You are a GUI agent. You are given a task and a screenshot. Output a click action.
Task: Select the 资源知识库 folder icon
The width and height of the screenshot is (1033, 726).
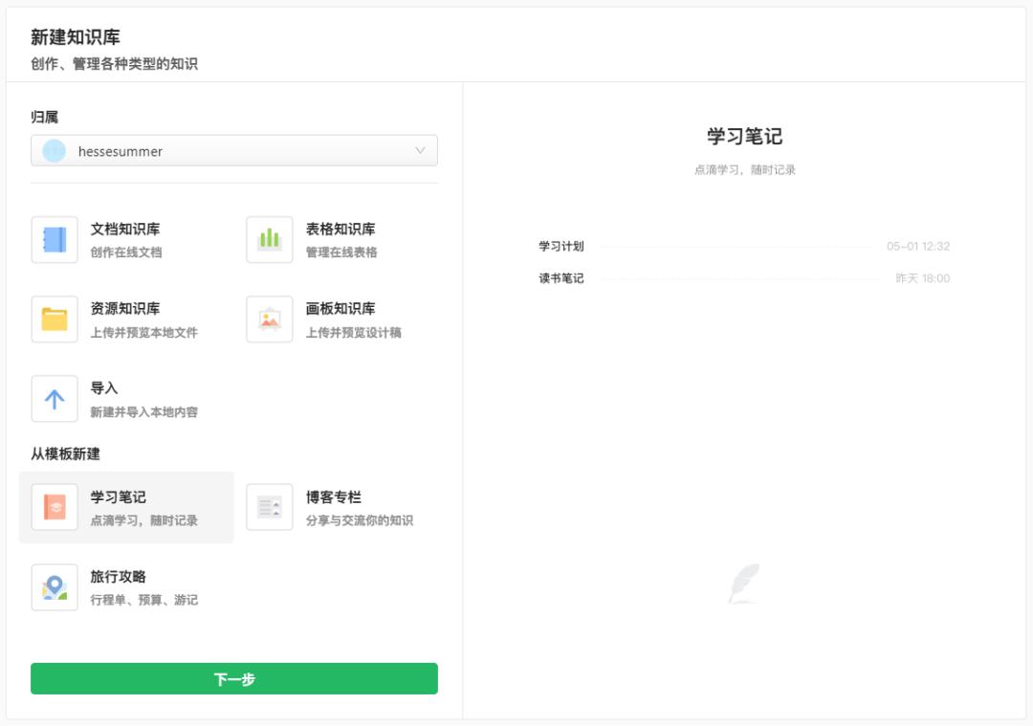pos(55,319)
